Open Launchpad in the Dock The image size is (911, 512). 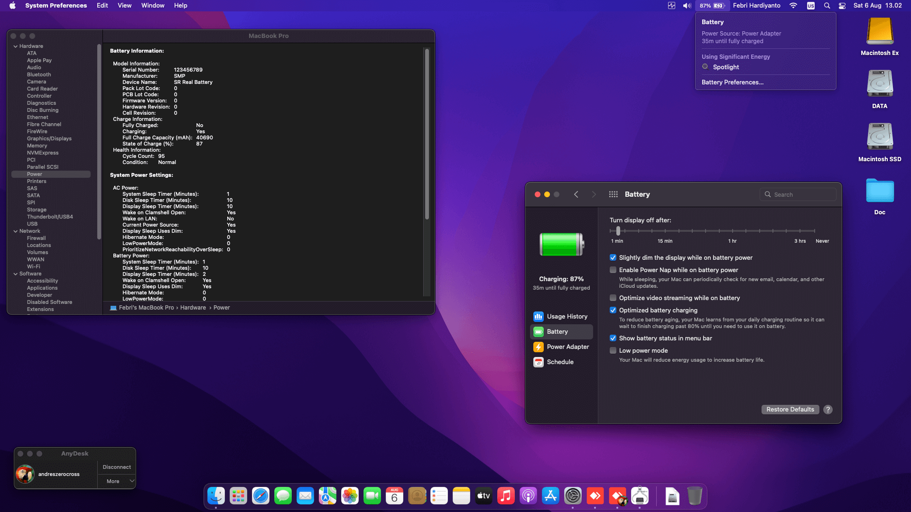click(238, 496)
